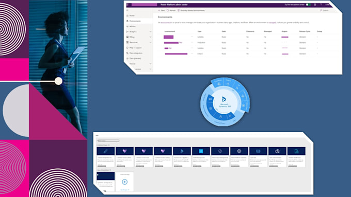This screenshot has width=351, height=197.
Task: Sort by the Environment column header
Action: [x=170, y=31]
